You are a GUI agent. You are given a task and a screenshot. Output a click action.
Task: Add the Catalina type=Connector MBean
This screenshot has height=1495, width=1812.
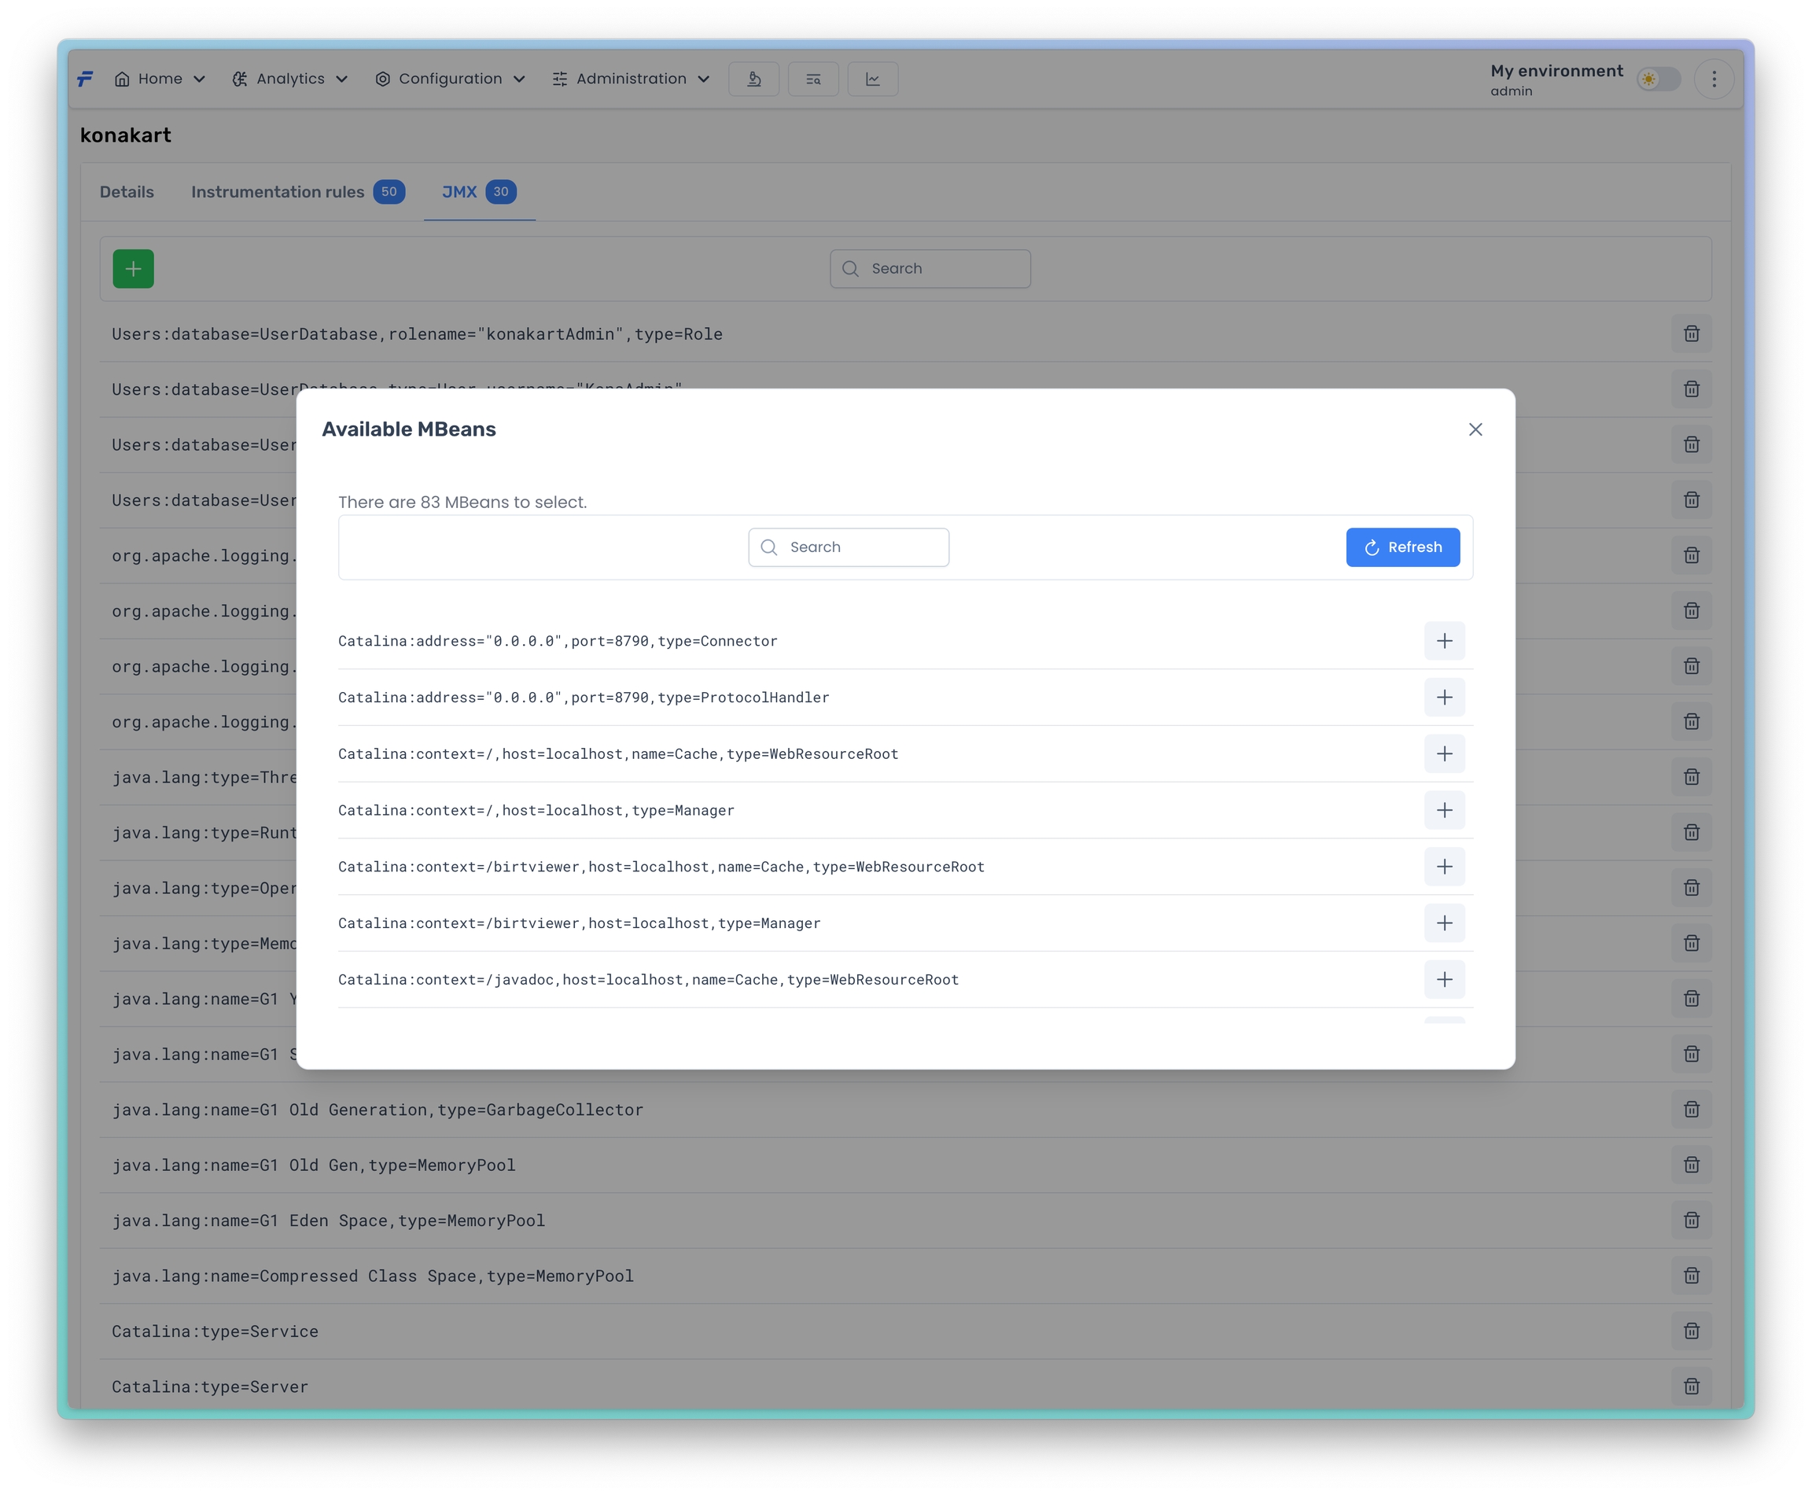(1444, 641)
